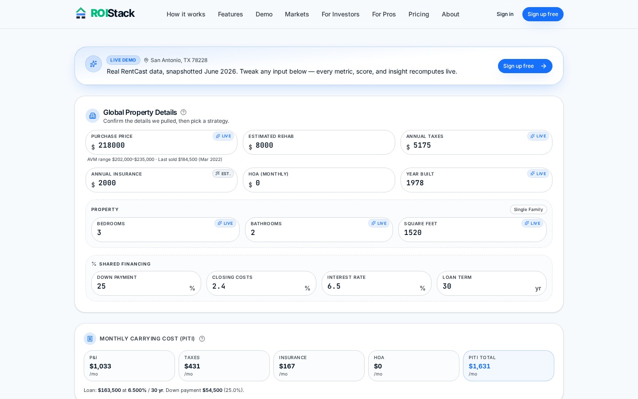Edit the Purchase Price field

click(161, 142)
